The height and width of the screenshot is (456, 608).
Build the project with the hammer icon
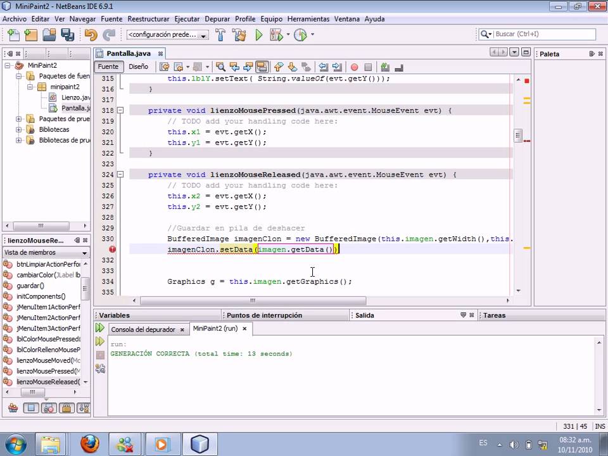pyautogui.click(x=220, y=35)
